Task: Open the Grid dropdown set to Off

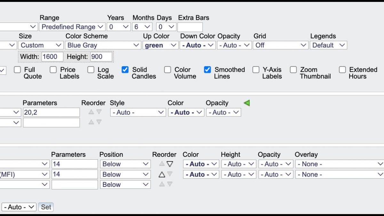Action: [x=281, y=45]
